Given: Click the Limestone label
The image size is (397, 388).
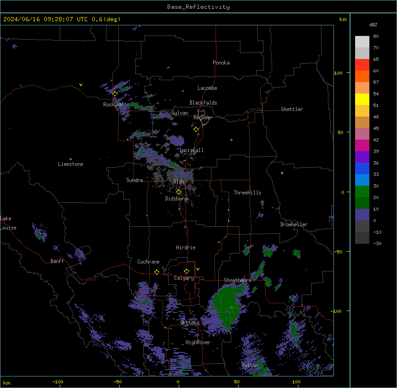Looking at the screenshot, I should (x=70, y=164).
